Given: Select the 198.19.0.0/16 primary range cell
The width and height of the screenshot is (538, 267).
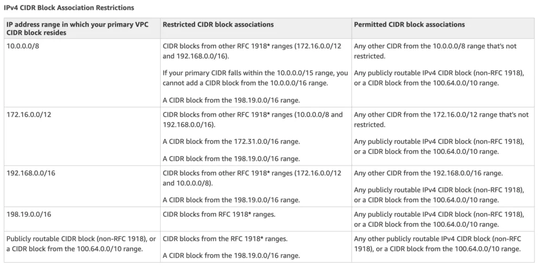Looking at the screenshot, I should tap(82, 219).
